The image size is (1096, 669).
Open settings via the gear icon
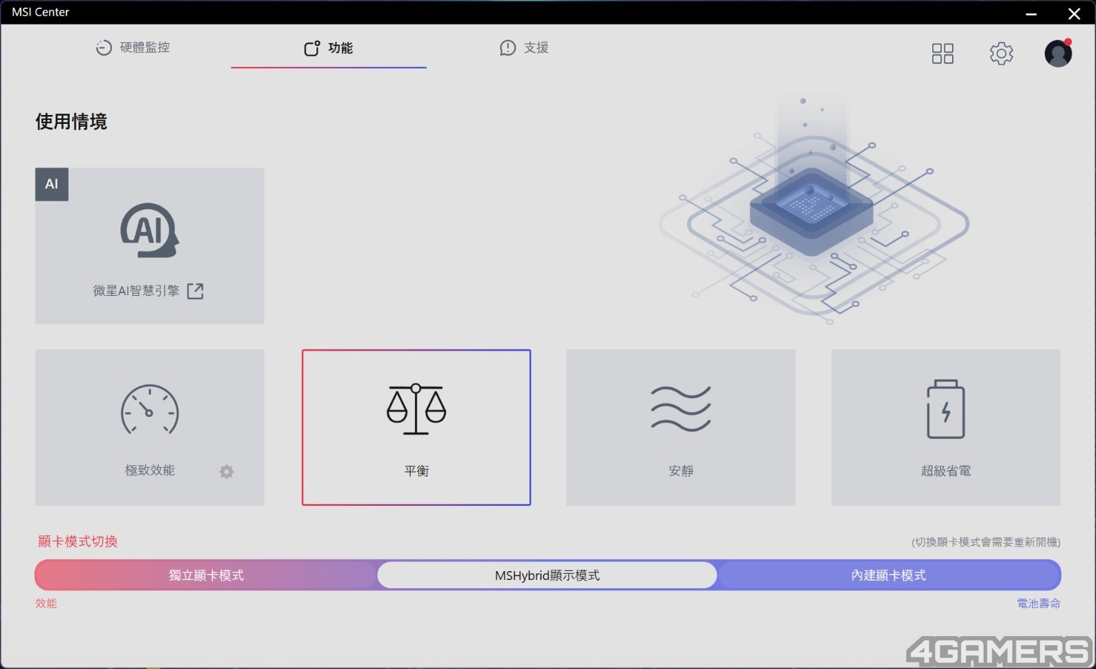[1001, 53]
